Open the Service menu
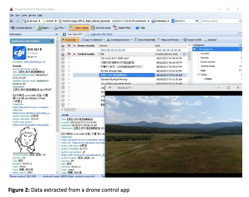Viewport: 249px width, 197px height. [x=32, y=15]
